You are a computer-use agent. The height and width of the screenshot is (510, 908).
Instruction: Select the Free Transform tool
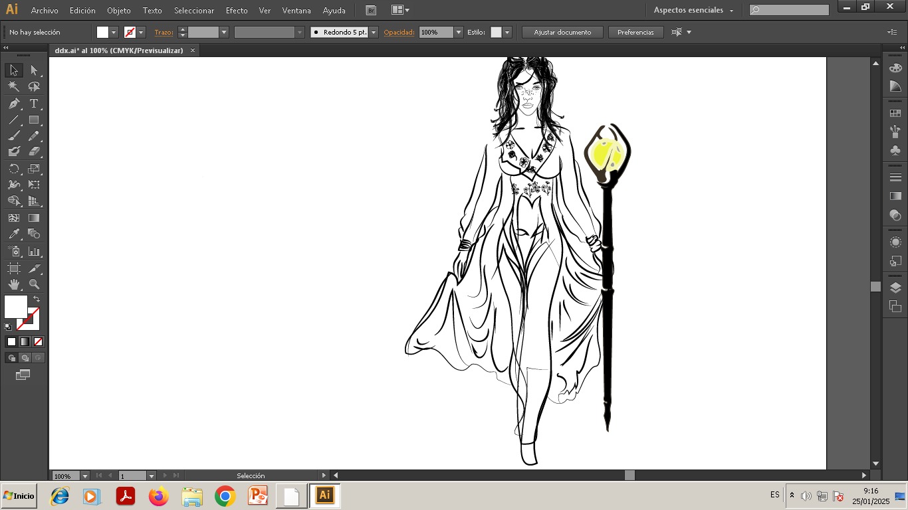(34, 185)
